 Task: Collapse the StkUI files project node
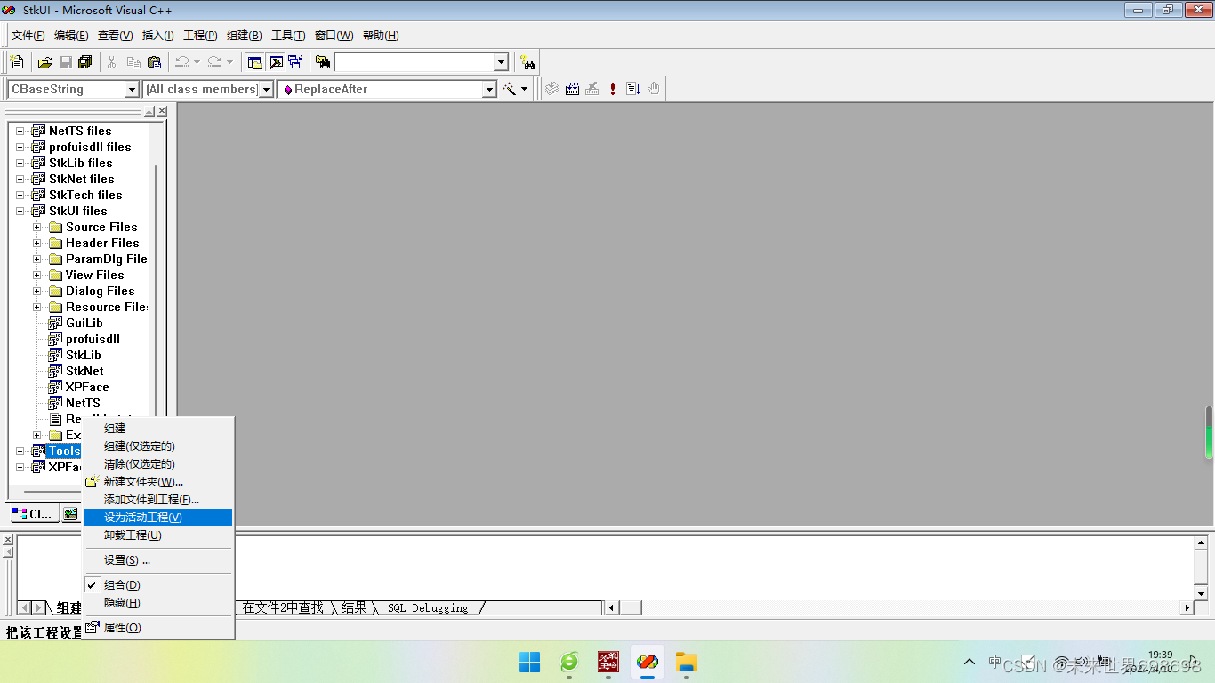(20, 211)
